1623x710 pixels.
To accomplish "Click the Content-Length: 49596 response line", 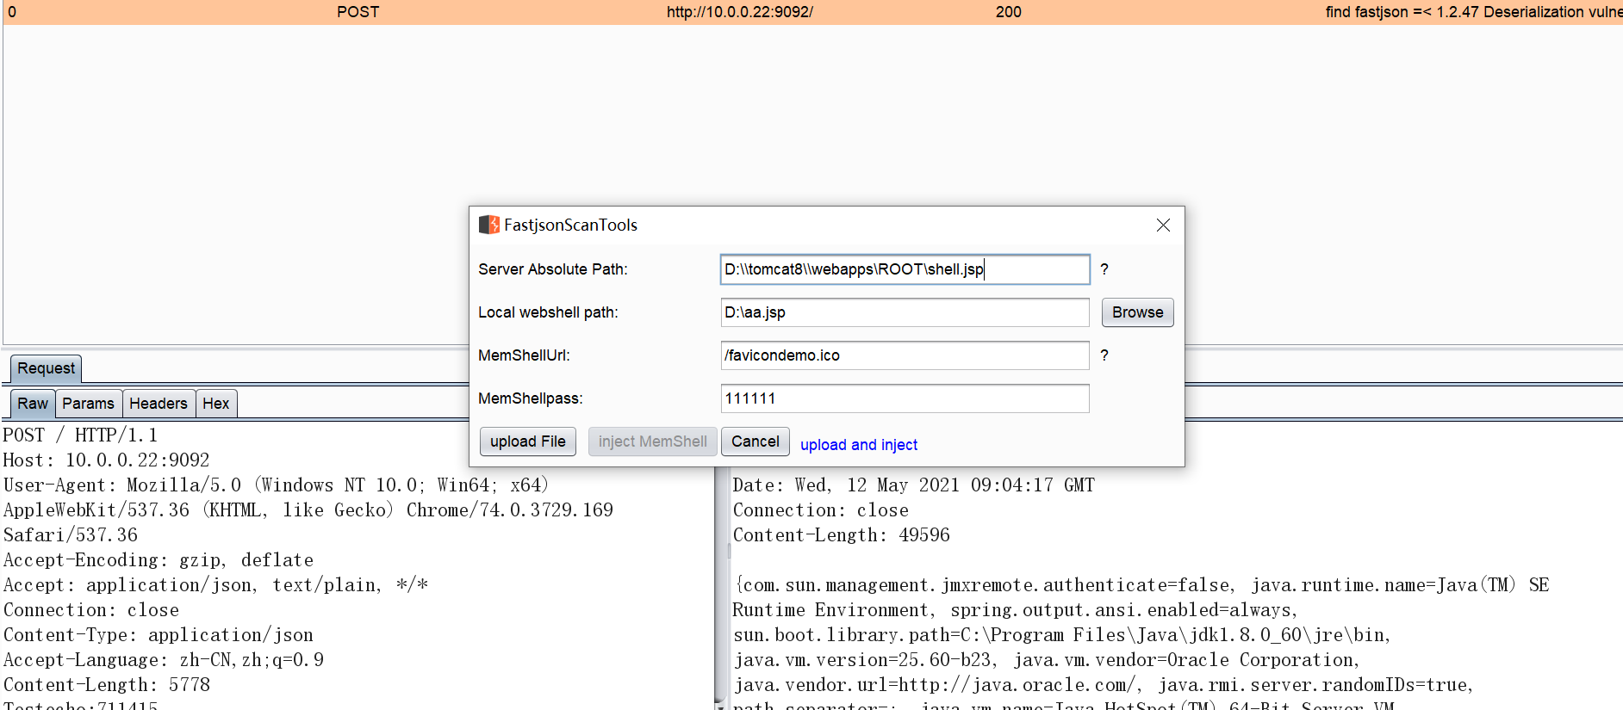I will (842, 535).
